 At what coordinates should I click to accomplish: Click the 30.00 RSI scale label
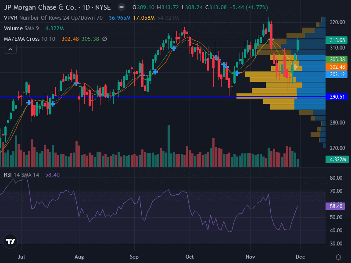click(x=336, y=244)
